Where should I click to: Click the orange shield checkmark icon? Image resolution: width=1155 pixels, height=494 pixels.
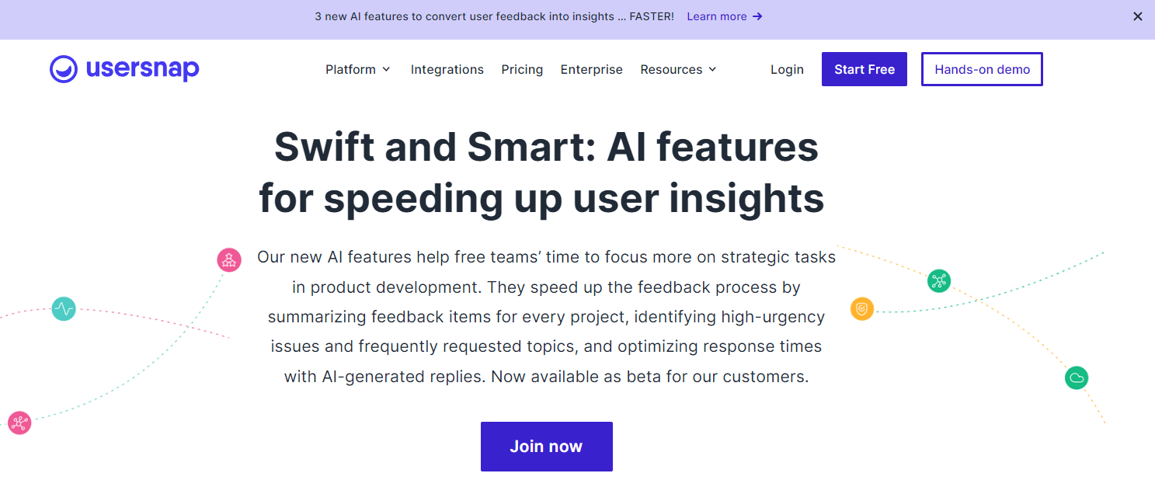(861, 309)
